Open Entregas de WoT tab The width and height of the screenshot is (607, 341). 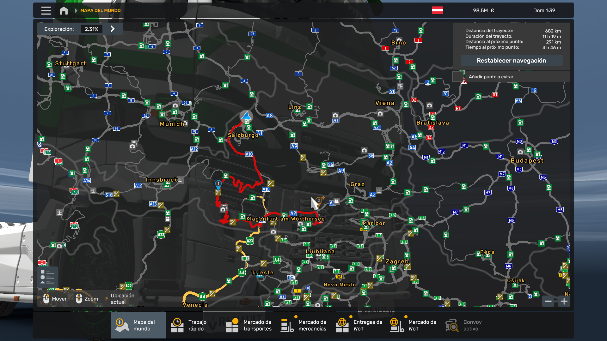[x=358, y=325]
